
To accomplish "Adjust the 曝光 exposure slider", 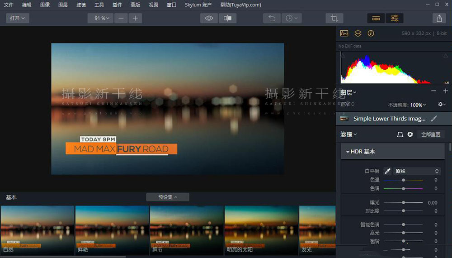I will pos(403,203).
